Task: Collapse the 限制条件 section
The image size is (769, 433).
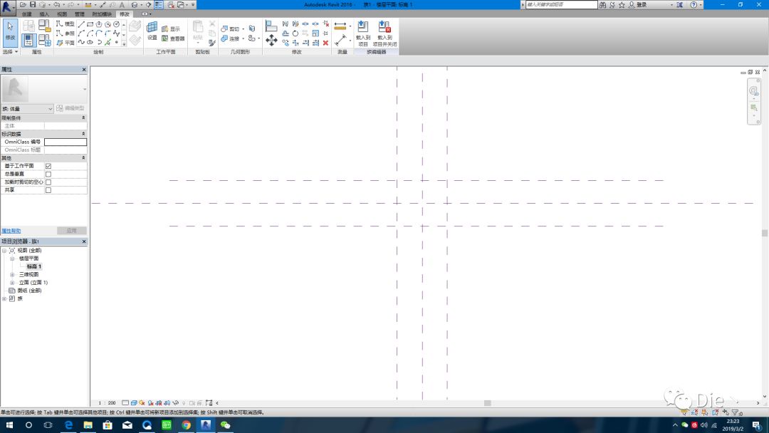Action: click(83, 118)
